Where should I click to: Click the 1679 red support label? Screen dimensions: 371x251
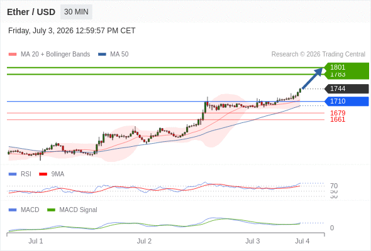point(338,113)
